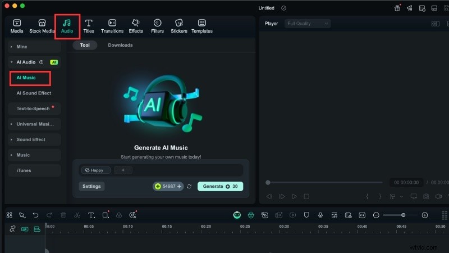Choose the select cursor tool

tap(22, 215)
